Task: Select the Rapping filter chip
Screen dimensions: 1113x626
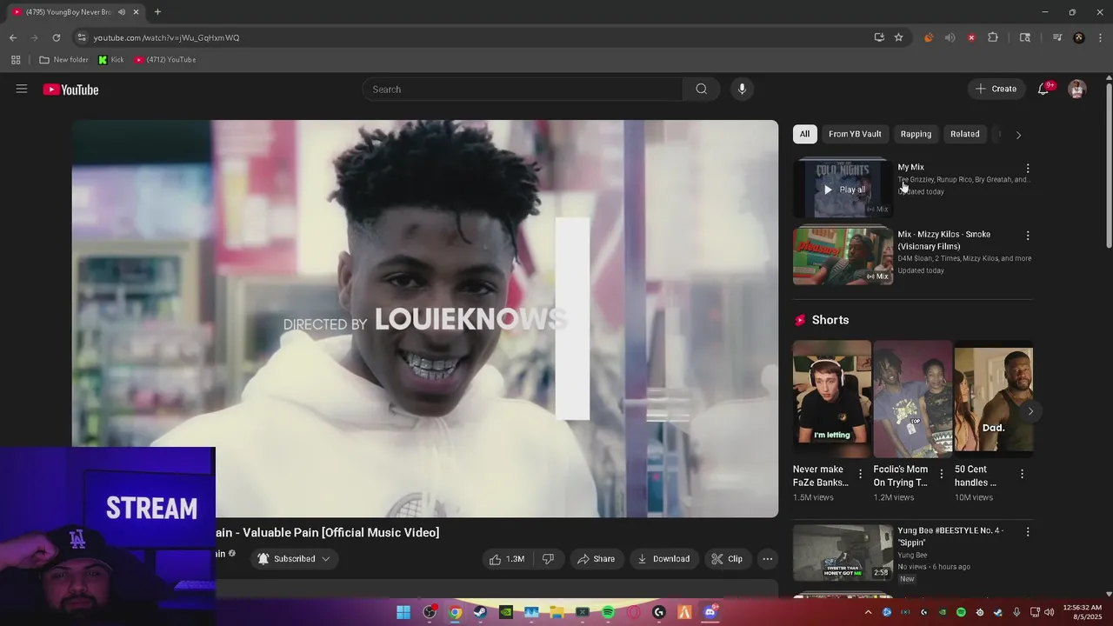Action: pyautogui.click(x=916, y=134)
